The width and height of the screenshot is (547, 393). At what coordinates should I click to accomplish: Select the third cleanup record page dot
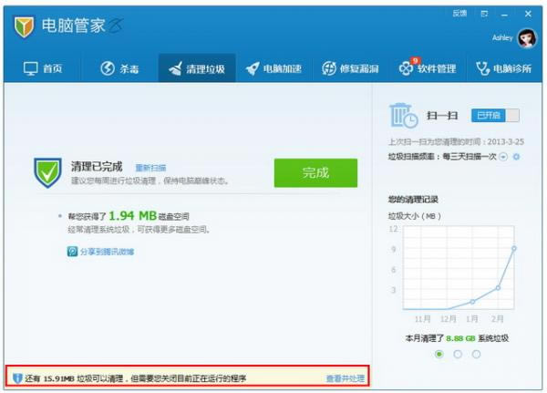[x=476, y=354]
